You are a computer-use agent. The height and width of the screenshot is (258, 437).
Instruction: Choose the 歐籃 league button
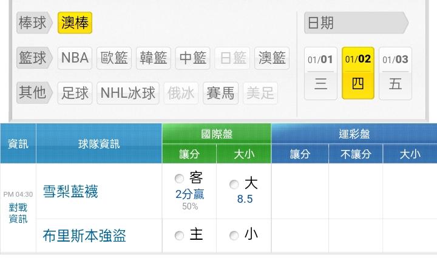tap(114, 58)
